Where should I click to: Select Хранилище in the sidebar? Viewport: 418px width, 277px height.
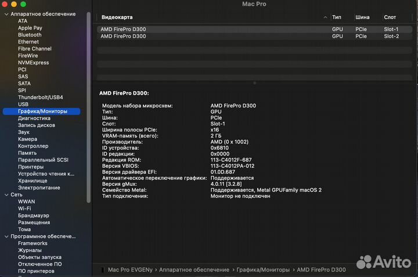(x=33, y=181)
